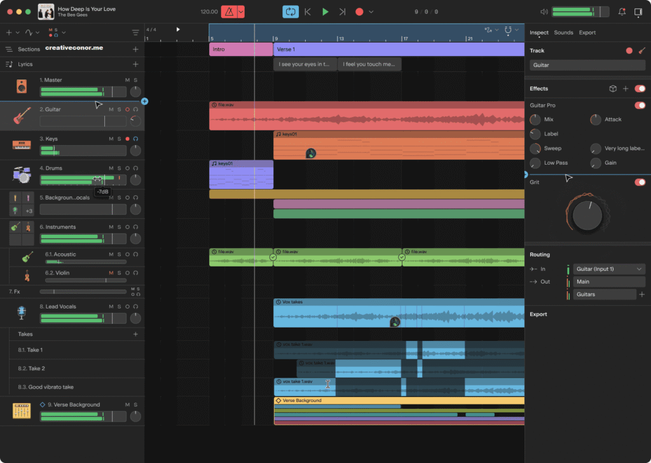The height and width of the screenshot is (463, 651).
Task: Select Take 1 row
Action: (x=77, y=350)
